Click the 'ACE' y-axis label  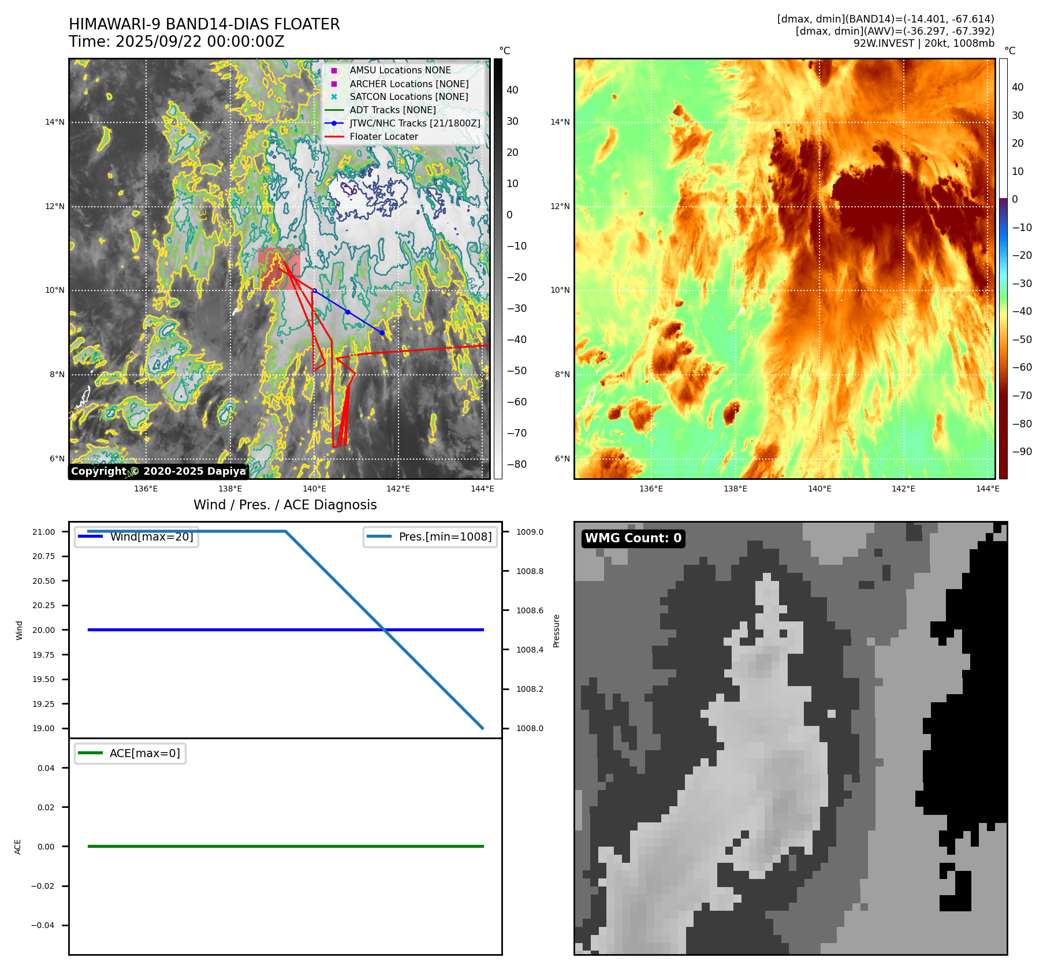pyautogui.click(x=18, y=847)
